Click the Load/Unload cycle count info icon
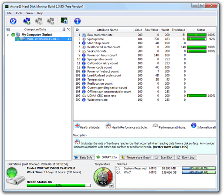The image size is (223, 195). tap(84, 76)
